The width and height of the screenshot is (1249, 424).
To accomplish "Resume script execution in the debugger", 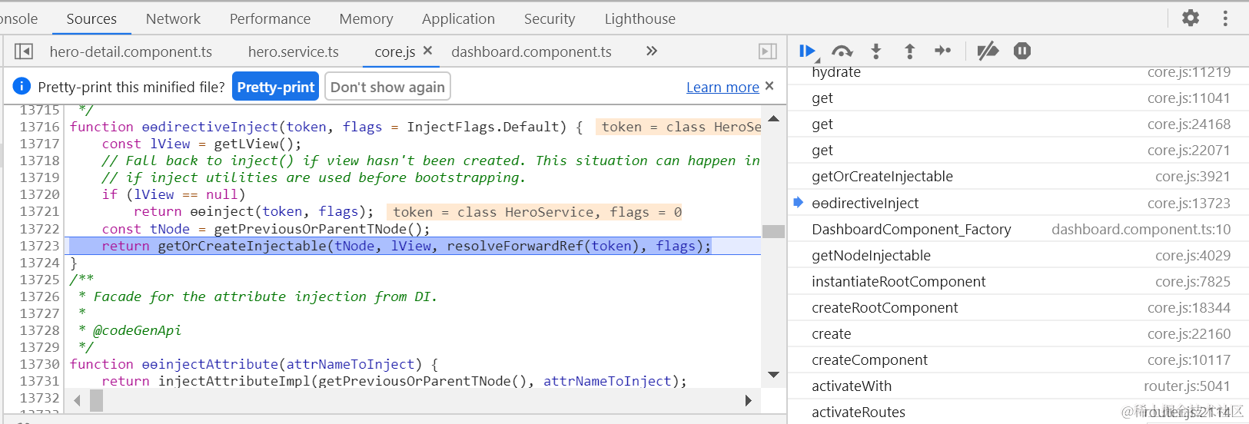I will [x=806, y=51].
